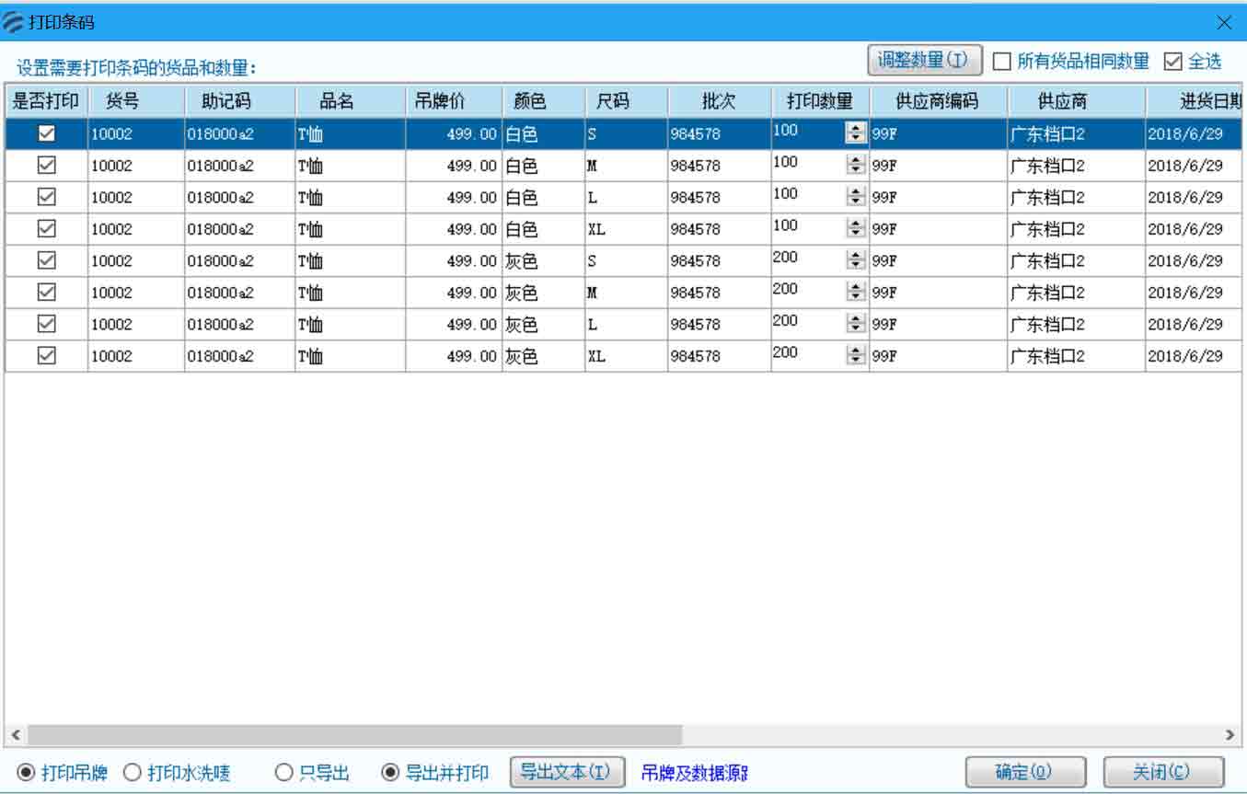The width and height of the screenshot is (1247, 794).
Task: Sort by 供应商 column header
Action: click(1076, 101)
